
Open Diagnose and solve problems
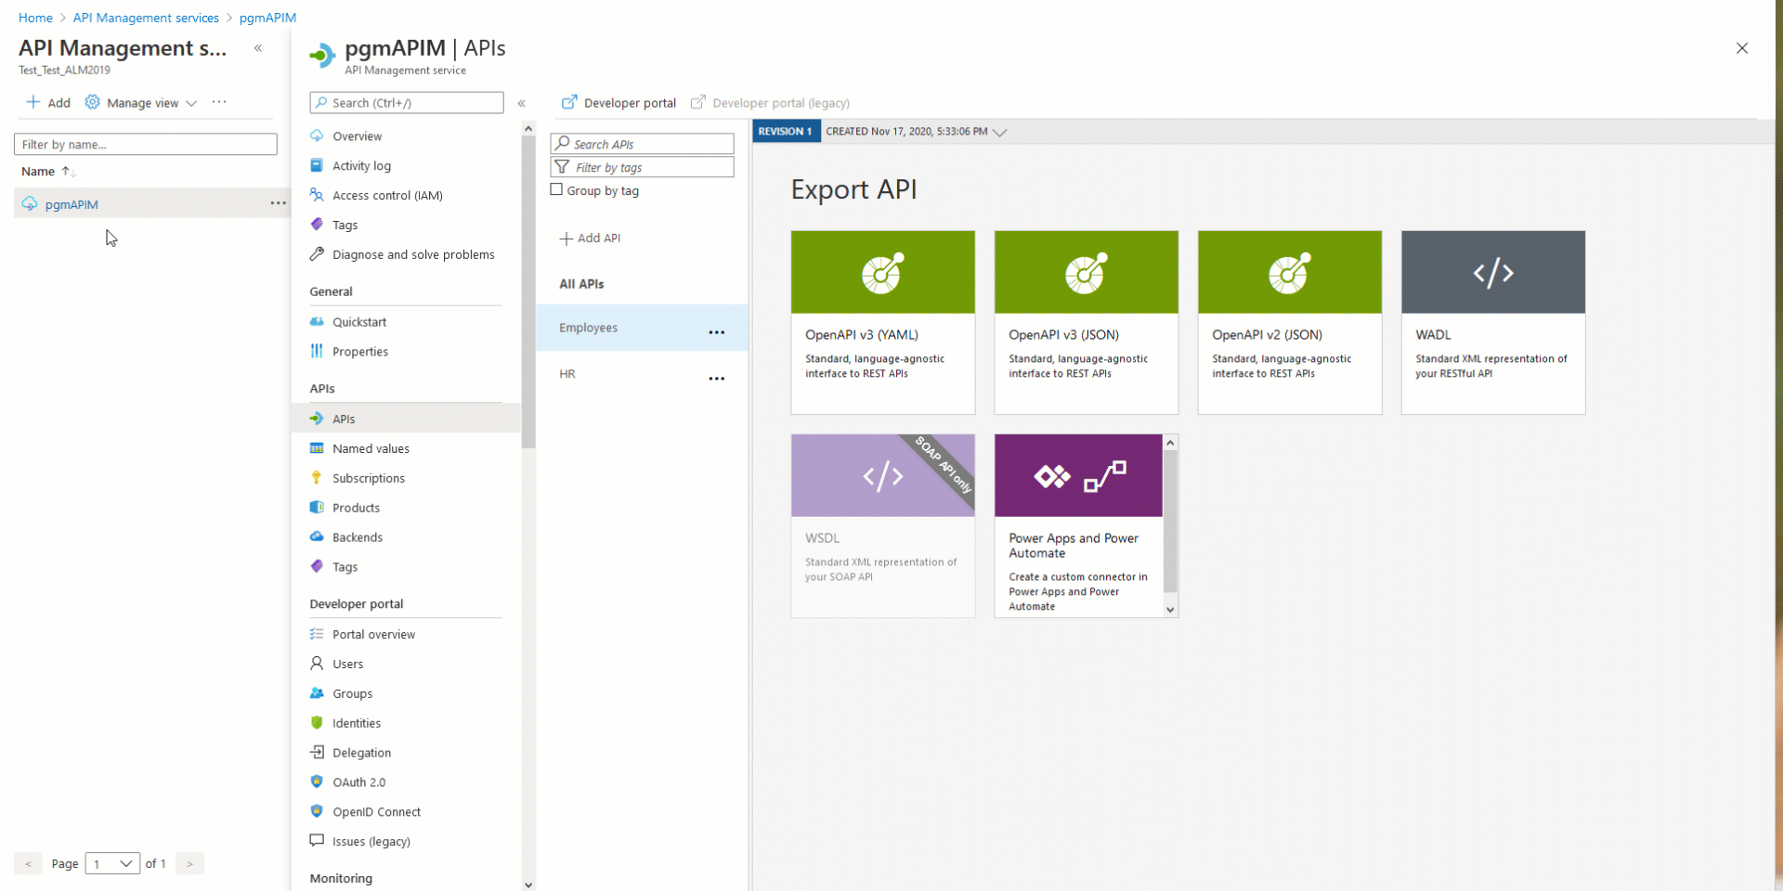(x=412, y=255)
